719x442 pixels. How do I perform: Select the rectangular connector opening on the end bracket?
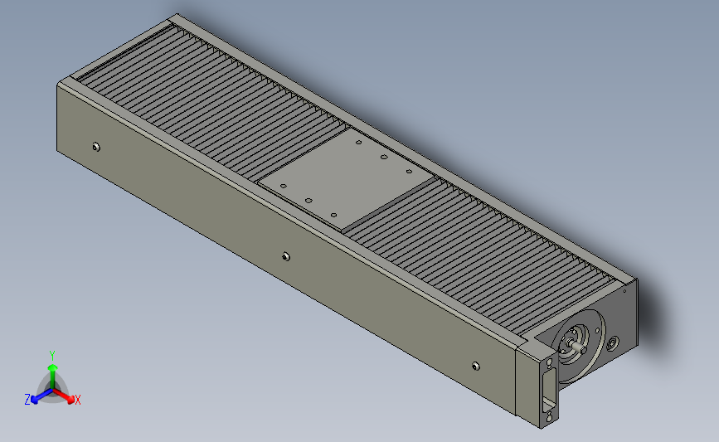pos(549,389)
